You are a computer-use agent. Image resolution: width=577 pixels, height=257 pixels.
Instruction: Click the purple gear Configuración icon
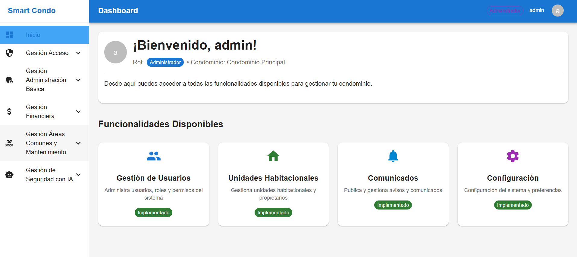tap(513, 156)
